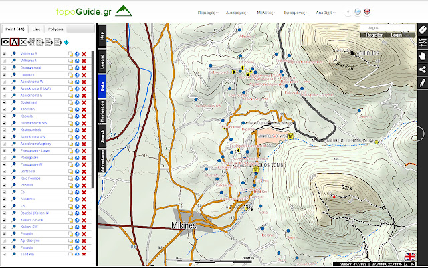Viewport: 428px width, 268px height.
Task: Switch site language with Greek flag
Action: click(x=358, y=12)
